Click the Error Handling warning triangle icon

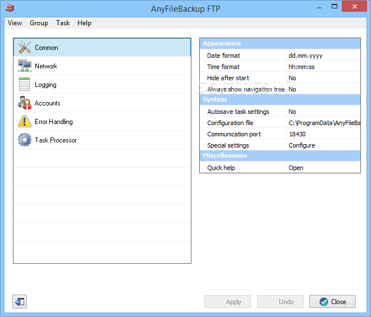[24, 121]
